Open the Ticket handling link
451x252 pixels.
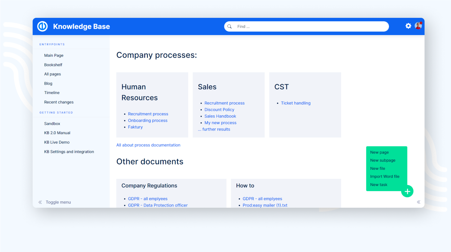click(x=296, y=103)
